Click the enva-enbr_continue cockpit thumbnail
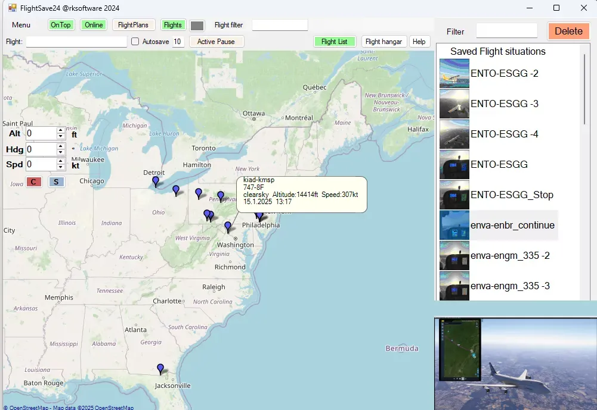 (454, 225)
